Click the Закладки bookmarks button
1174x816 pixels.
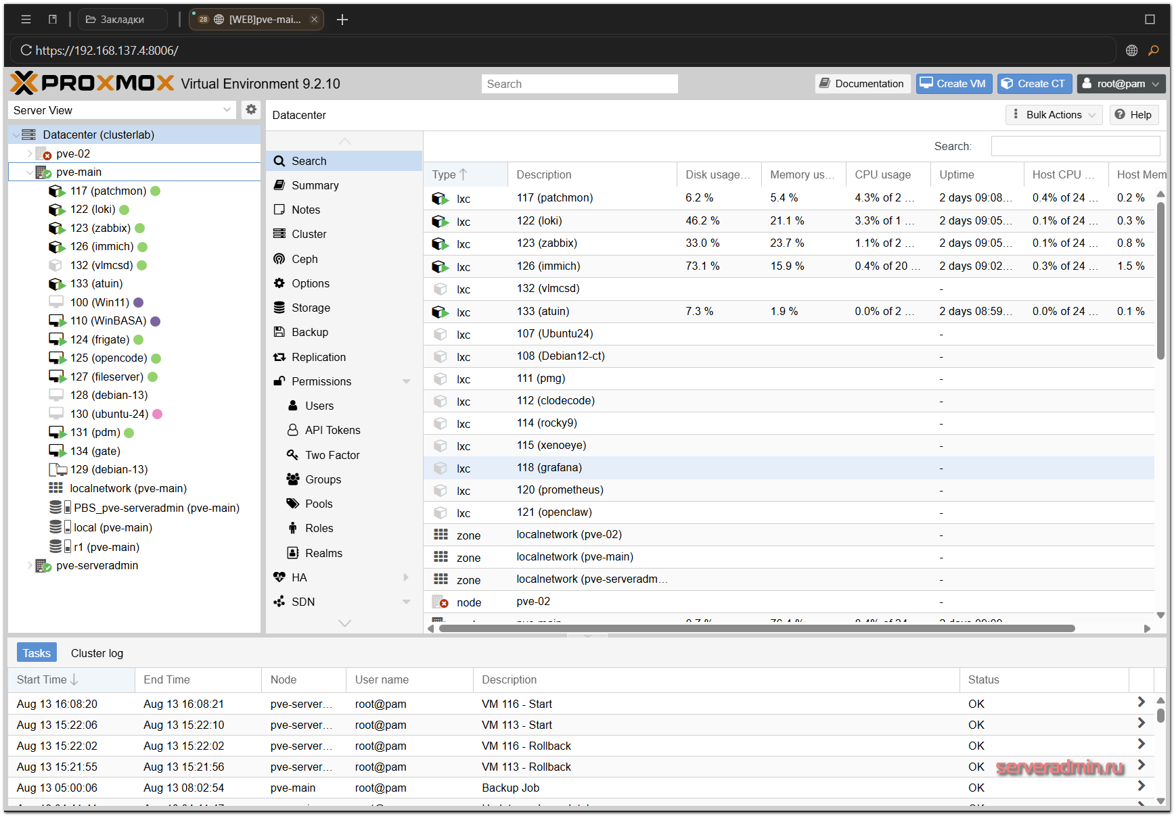click(x=122, y=20)
